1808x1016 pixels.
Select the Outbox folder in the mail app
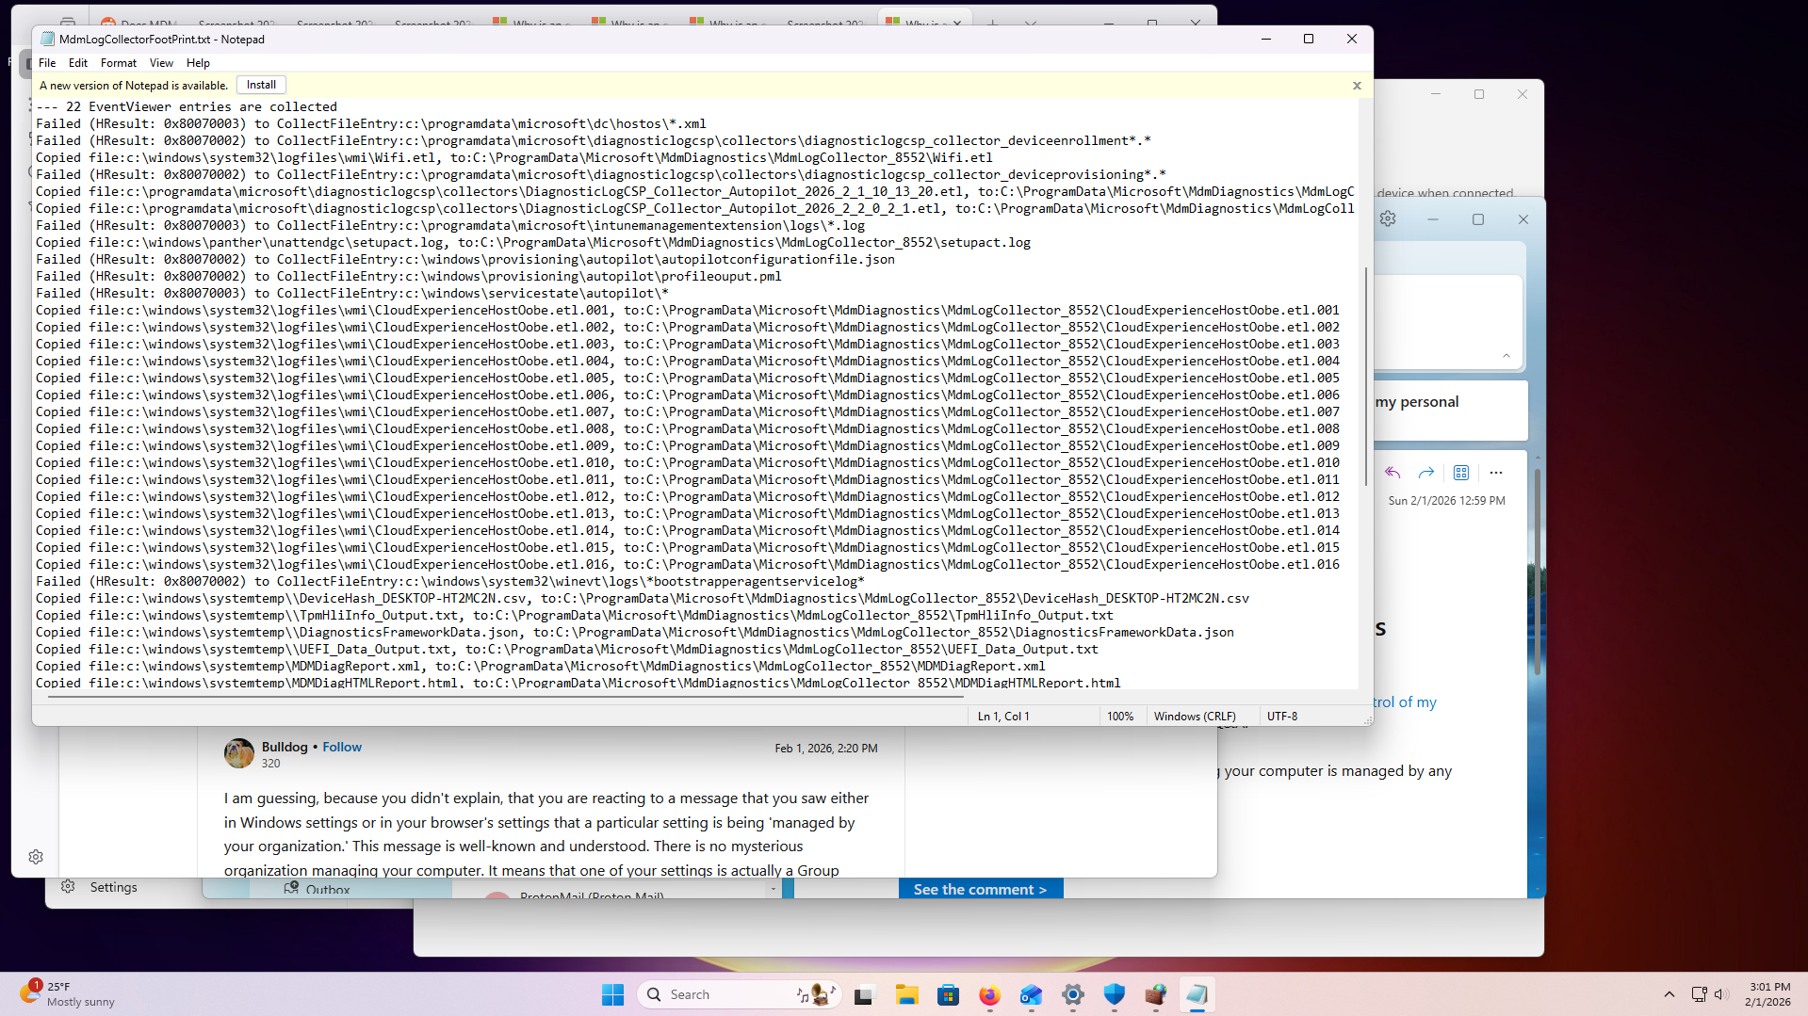click(x=317, y=889)
